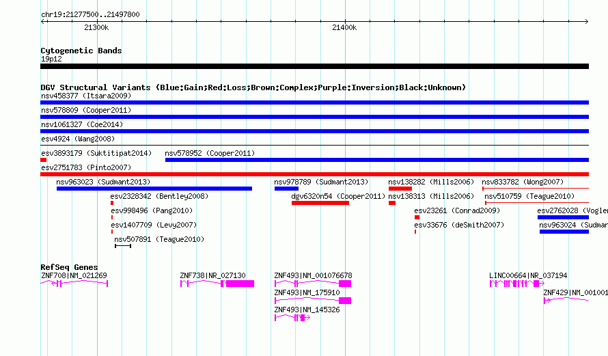
Task: Open the esv4924 (Wang2008) variant label
Action: [x=78, y=139]
